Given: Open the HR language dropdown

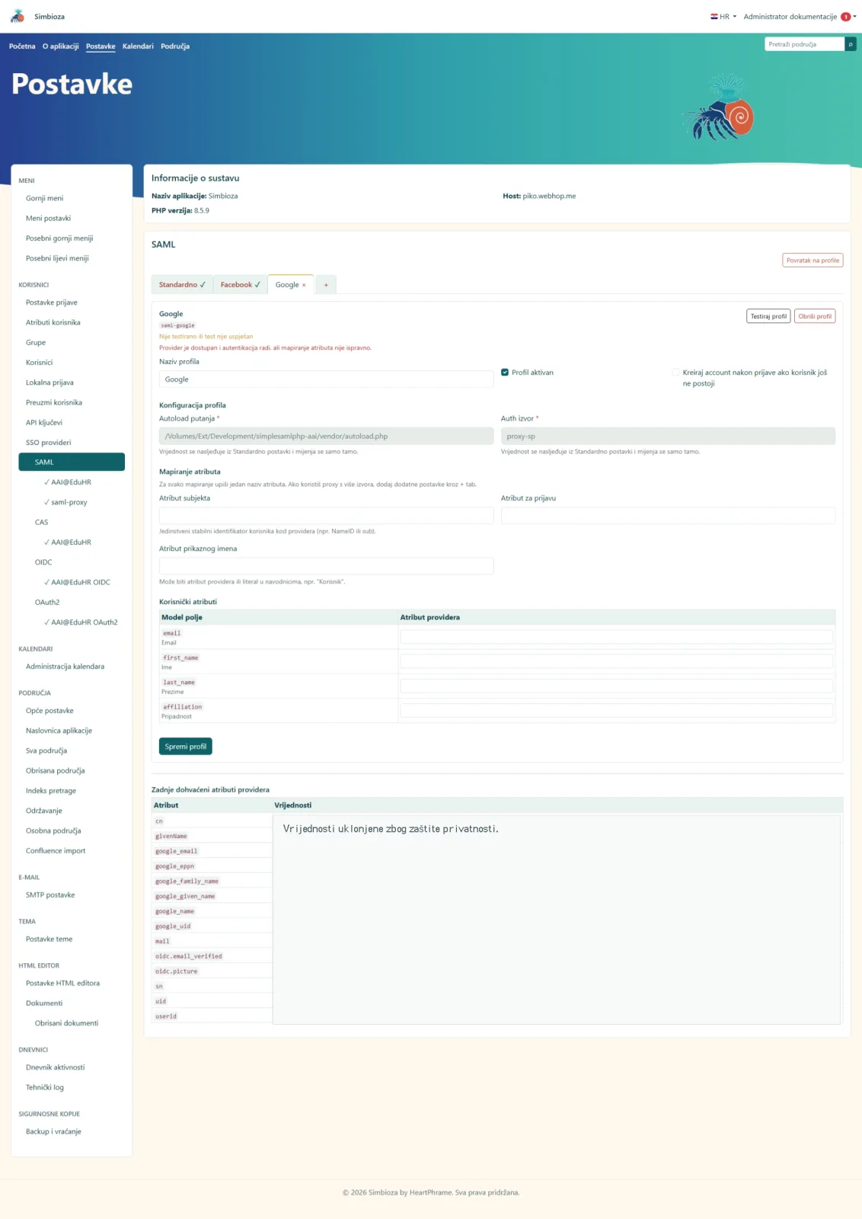Looking at the screenshot, I should point(723,17).
